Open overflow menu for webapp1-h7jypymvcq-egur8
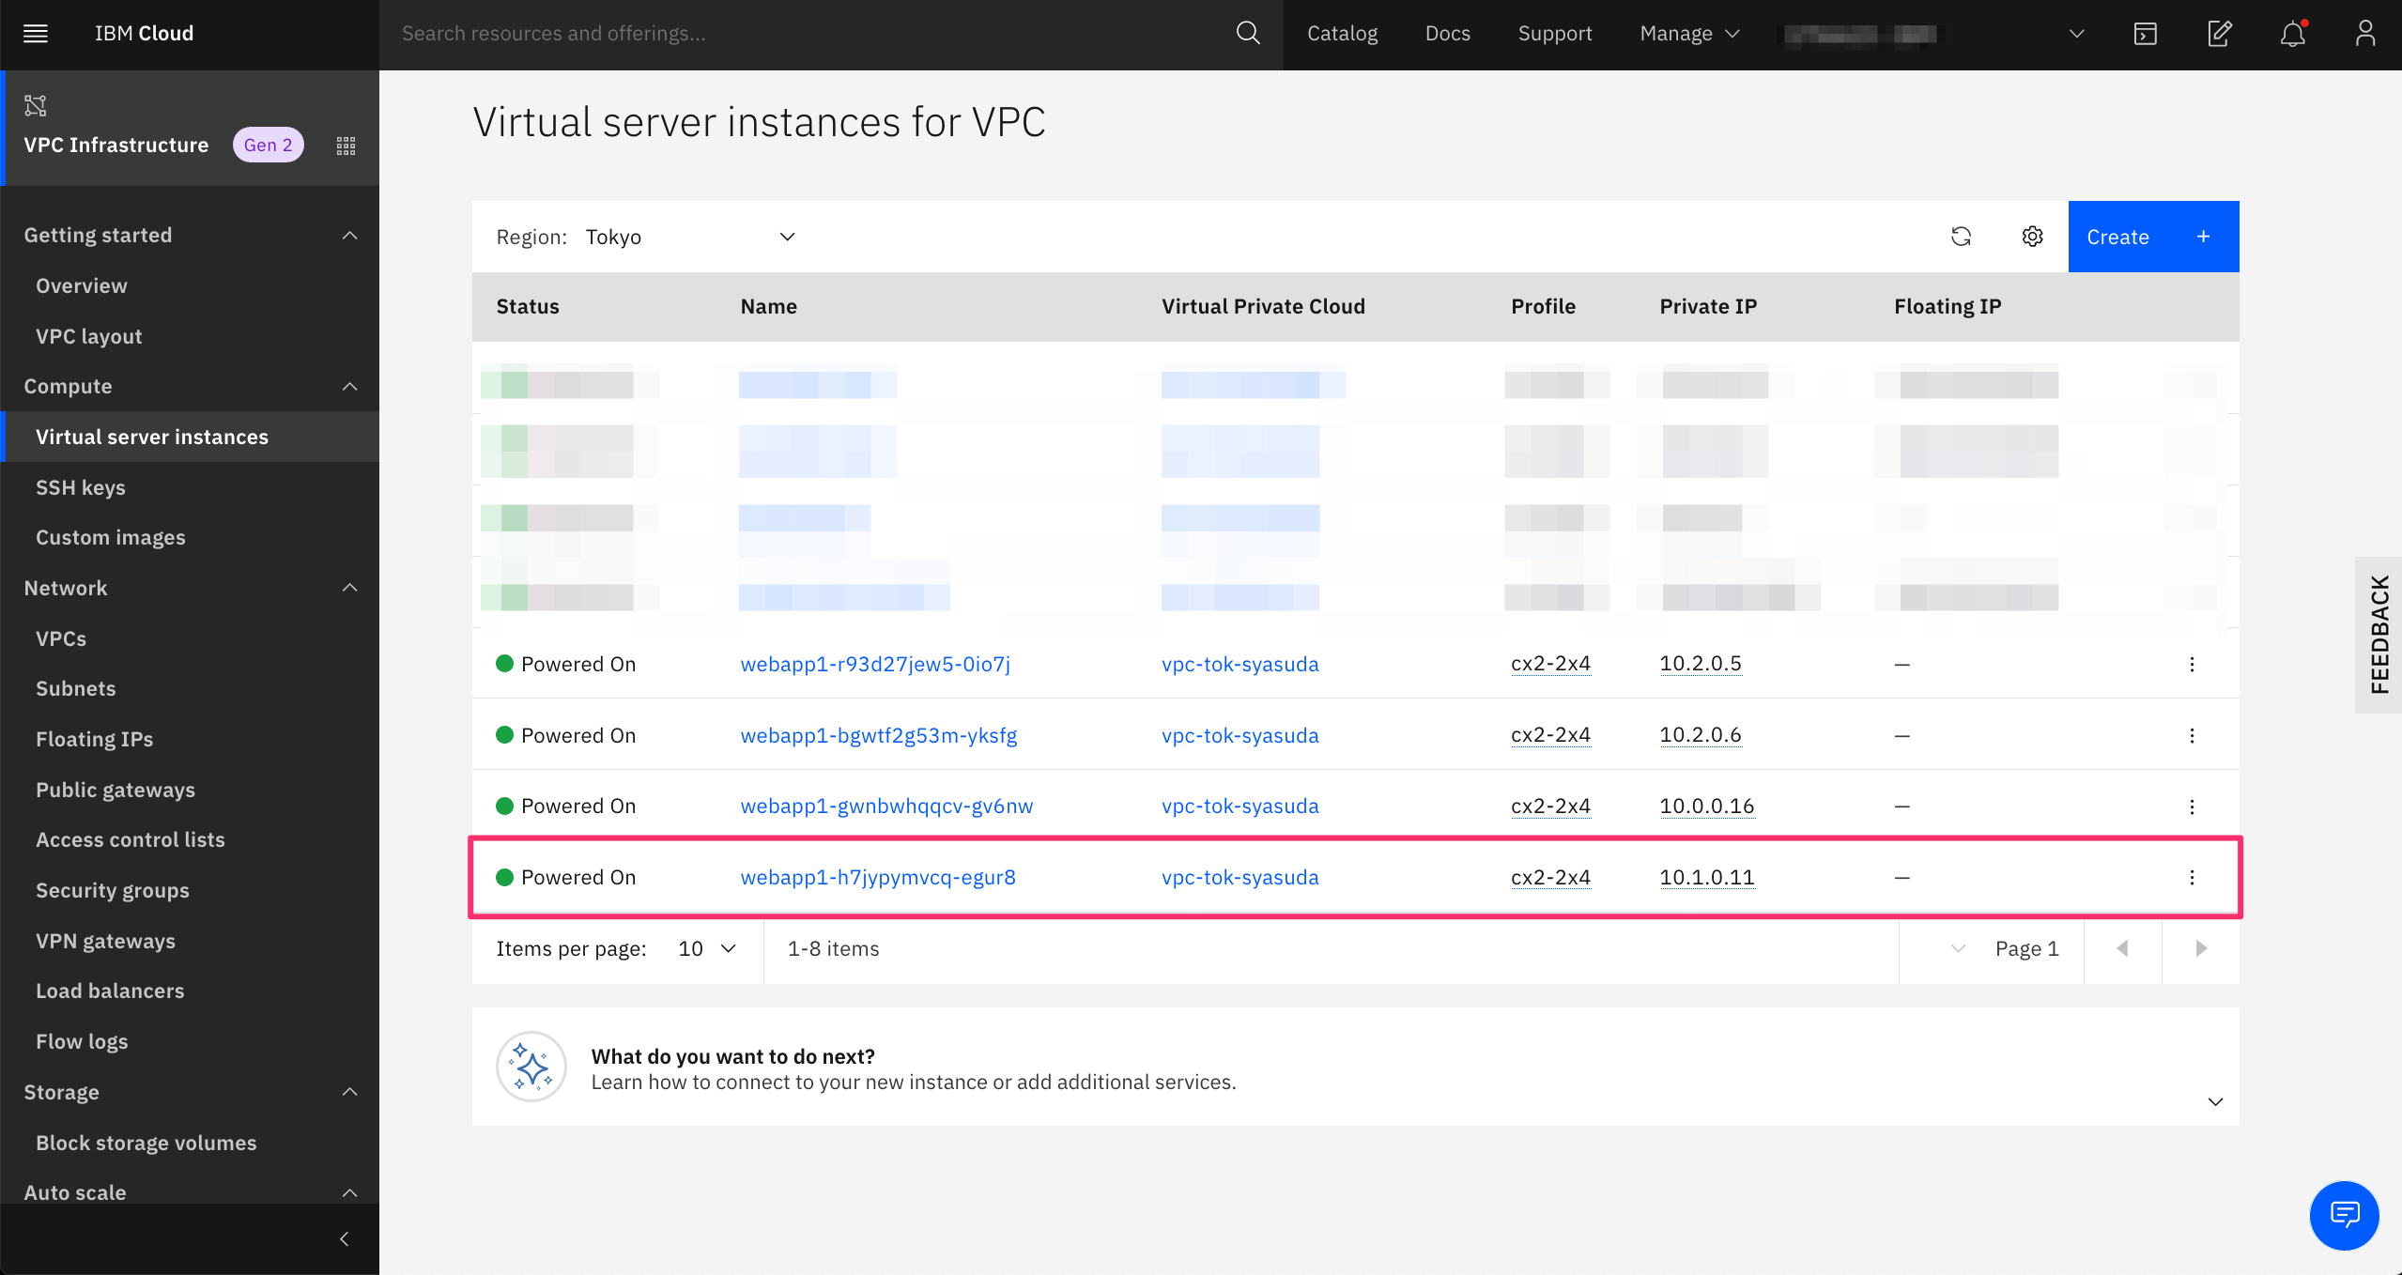This screenshot has width=2402, height=1275. [x=2192, y=877]
